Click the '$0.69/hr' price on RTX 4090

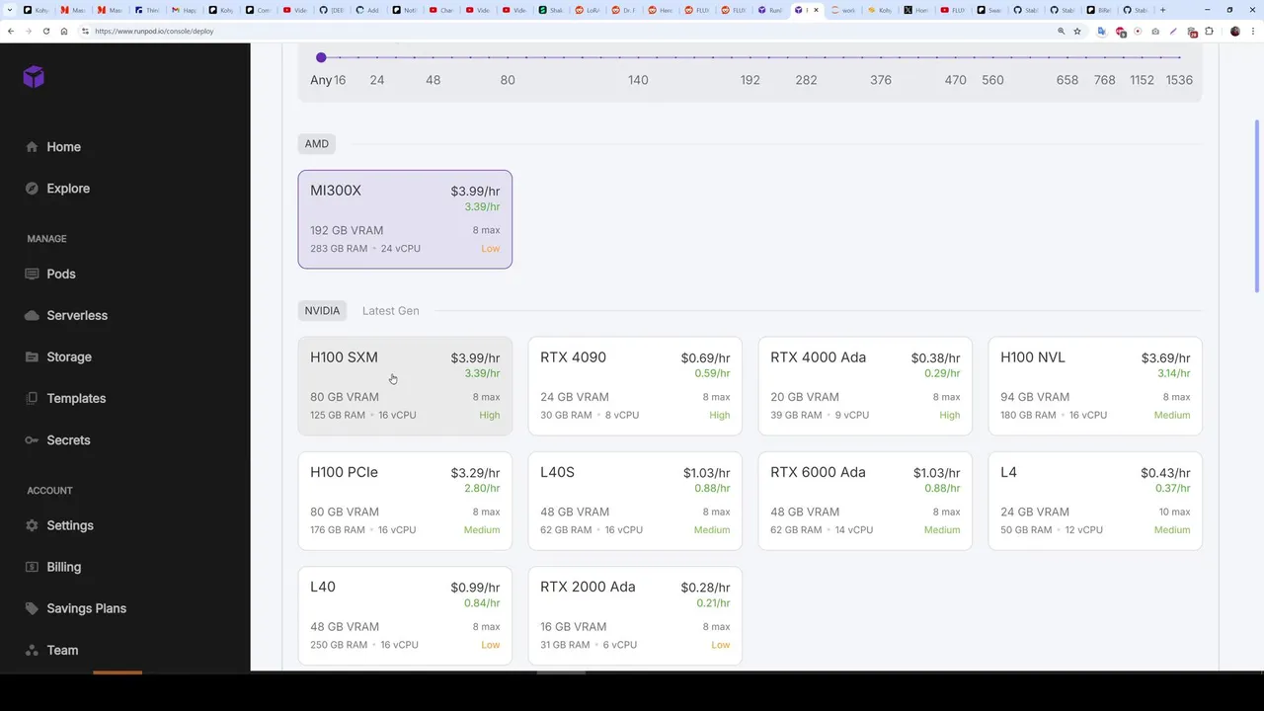(x=705, y=357)
